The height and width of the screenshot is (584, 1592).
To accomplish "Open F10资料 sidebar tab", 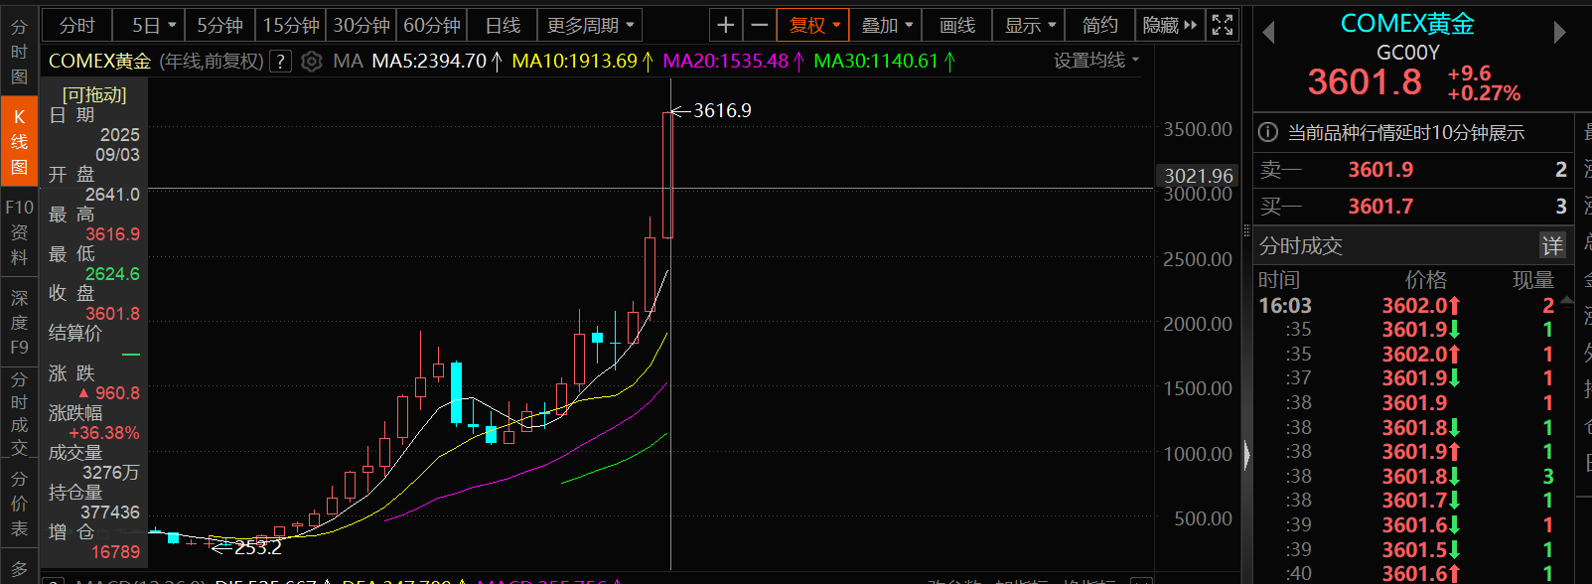I will 19,232.
